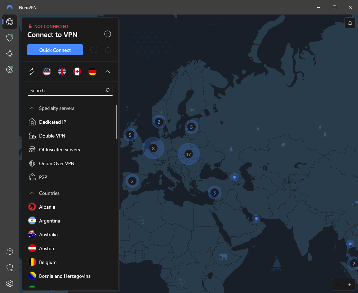Select P2P text label
The image size is (358, 293).
click(43, 177)
